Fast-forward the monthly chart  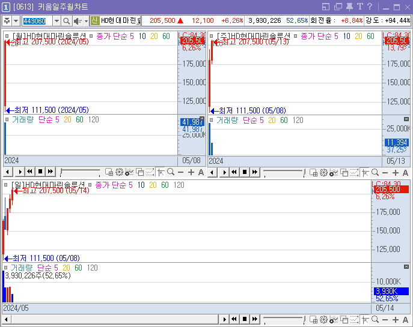(50, 172)
